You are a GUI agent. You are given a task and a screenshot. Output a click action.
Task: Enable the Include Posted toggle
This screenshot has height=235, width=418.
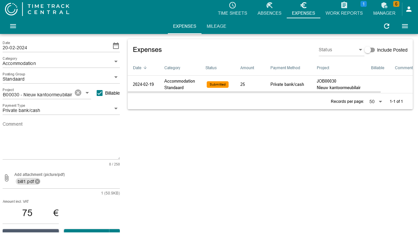(x=370, y=50)
